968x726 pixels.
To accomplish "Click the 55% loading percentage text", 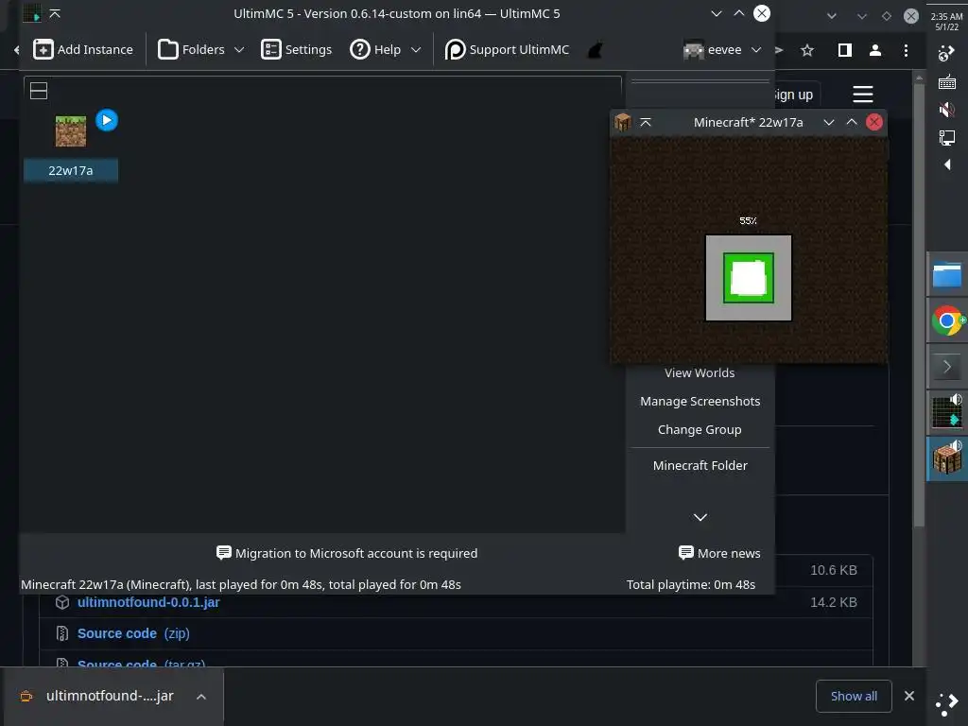I will [x=748, y=220].
